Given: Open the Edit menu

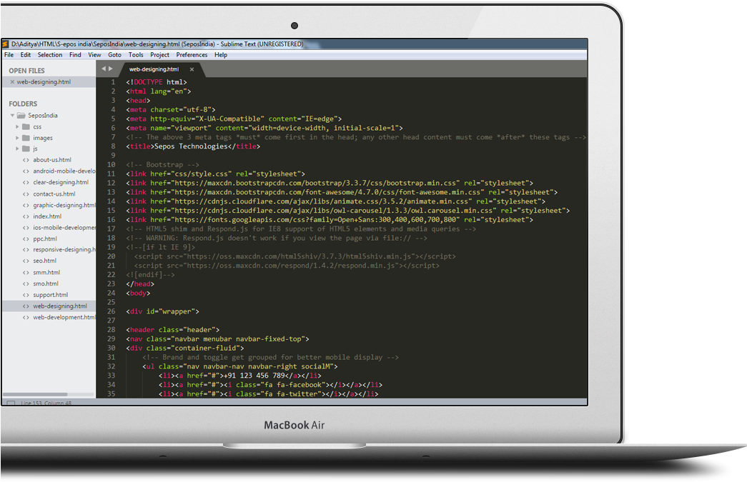Looking at the screenshot, I should (x=26, y=55).
